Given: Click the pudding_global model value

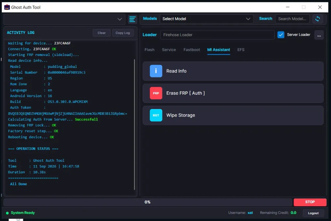Looking at the screenshot, I should [x=62, y=67].
